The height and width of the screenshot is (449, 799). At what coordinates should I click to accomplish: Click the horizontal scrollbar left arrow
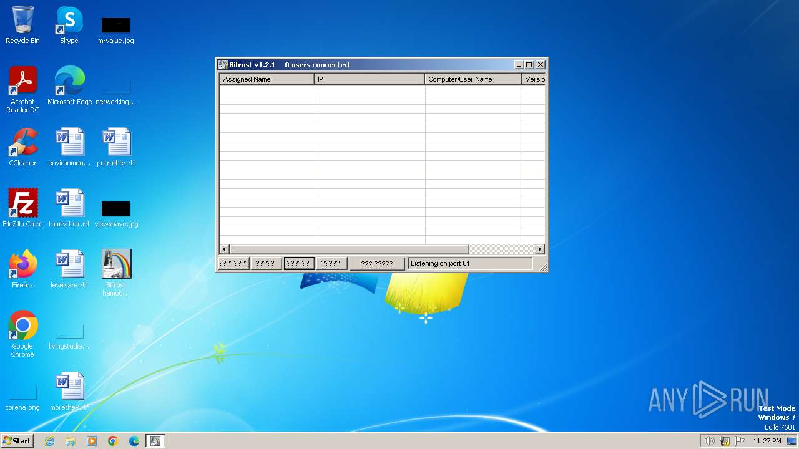[225, 249]
